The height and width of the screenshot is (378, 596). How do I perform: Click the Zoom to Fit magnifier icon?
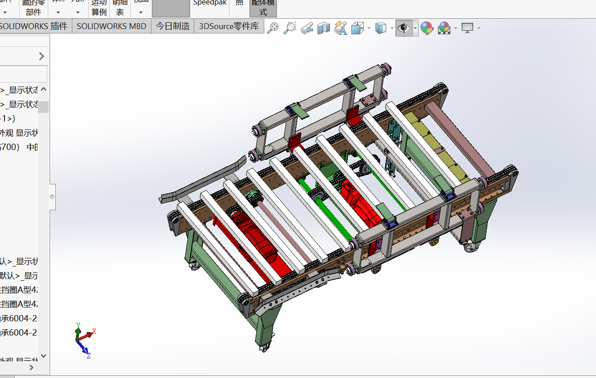click(273, 28)
